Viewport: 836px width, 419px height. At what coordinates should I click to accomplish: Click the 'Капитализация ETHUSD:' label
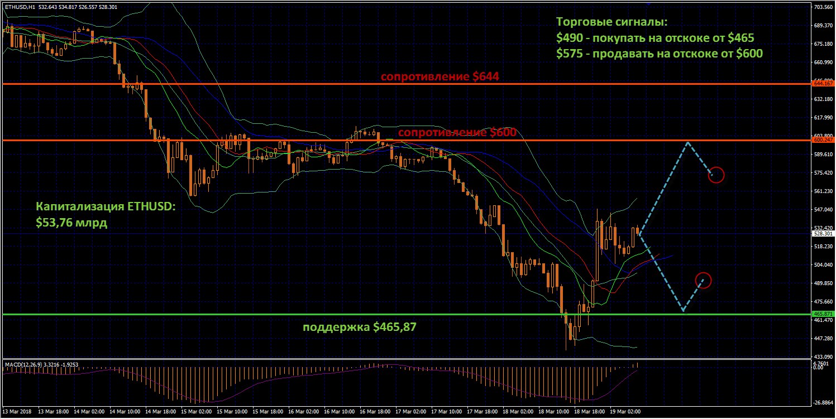click(x=106, y=206)
